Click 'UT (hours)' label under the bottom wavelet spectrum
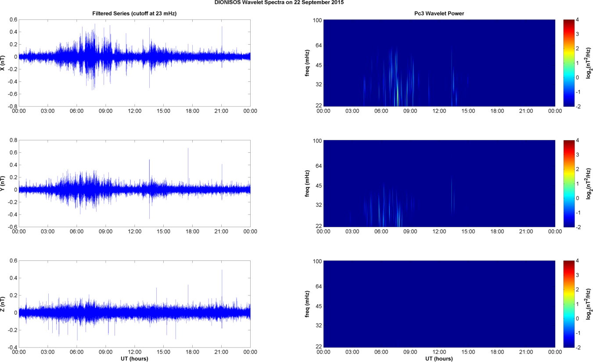 click(x=439, y=358)
